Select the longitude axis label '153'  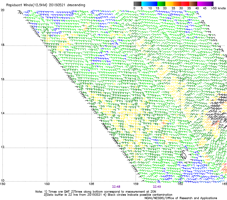coord(47,184)
